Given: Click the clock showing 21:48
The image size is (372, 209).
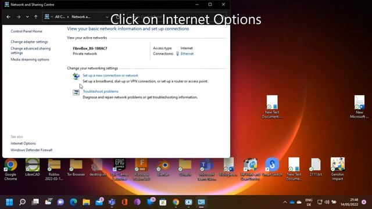Looking at the screenshot, I should tap(349, 202).
